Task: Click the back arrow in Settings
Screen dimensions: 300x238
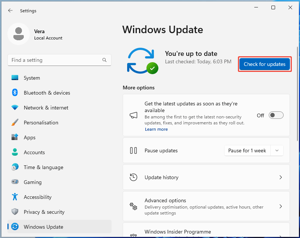Action: tap(10, 10)
